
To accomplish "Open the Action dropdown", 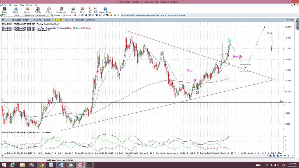I will pos(72,15).
